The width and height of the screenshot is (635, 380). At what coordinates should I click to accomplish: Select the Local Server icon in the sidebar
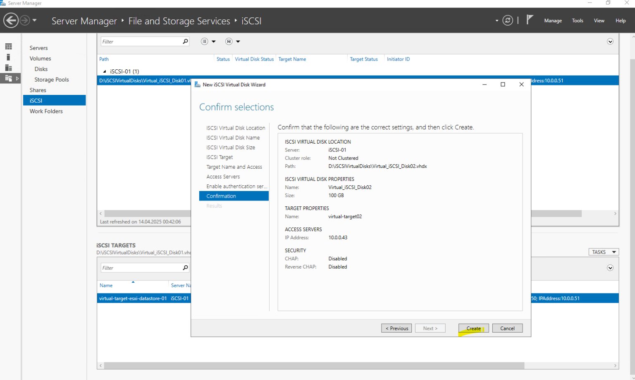tap(9, 57)
